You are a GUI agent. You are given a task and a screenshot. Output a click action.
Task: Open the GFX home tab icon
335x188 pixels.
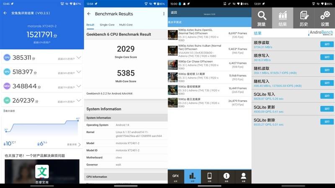click(175, 177)
